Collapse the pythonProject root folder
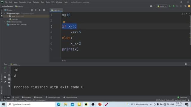The height and width of the screenshot is (107, 191). pyautogui.click(x=5, y=13)
